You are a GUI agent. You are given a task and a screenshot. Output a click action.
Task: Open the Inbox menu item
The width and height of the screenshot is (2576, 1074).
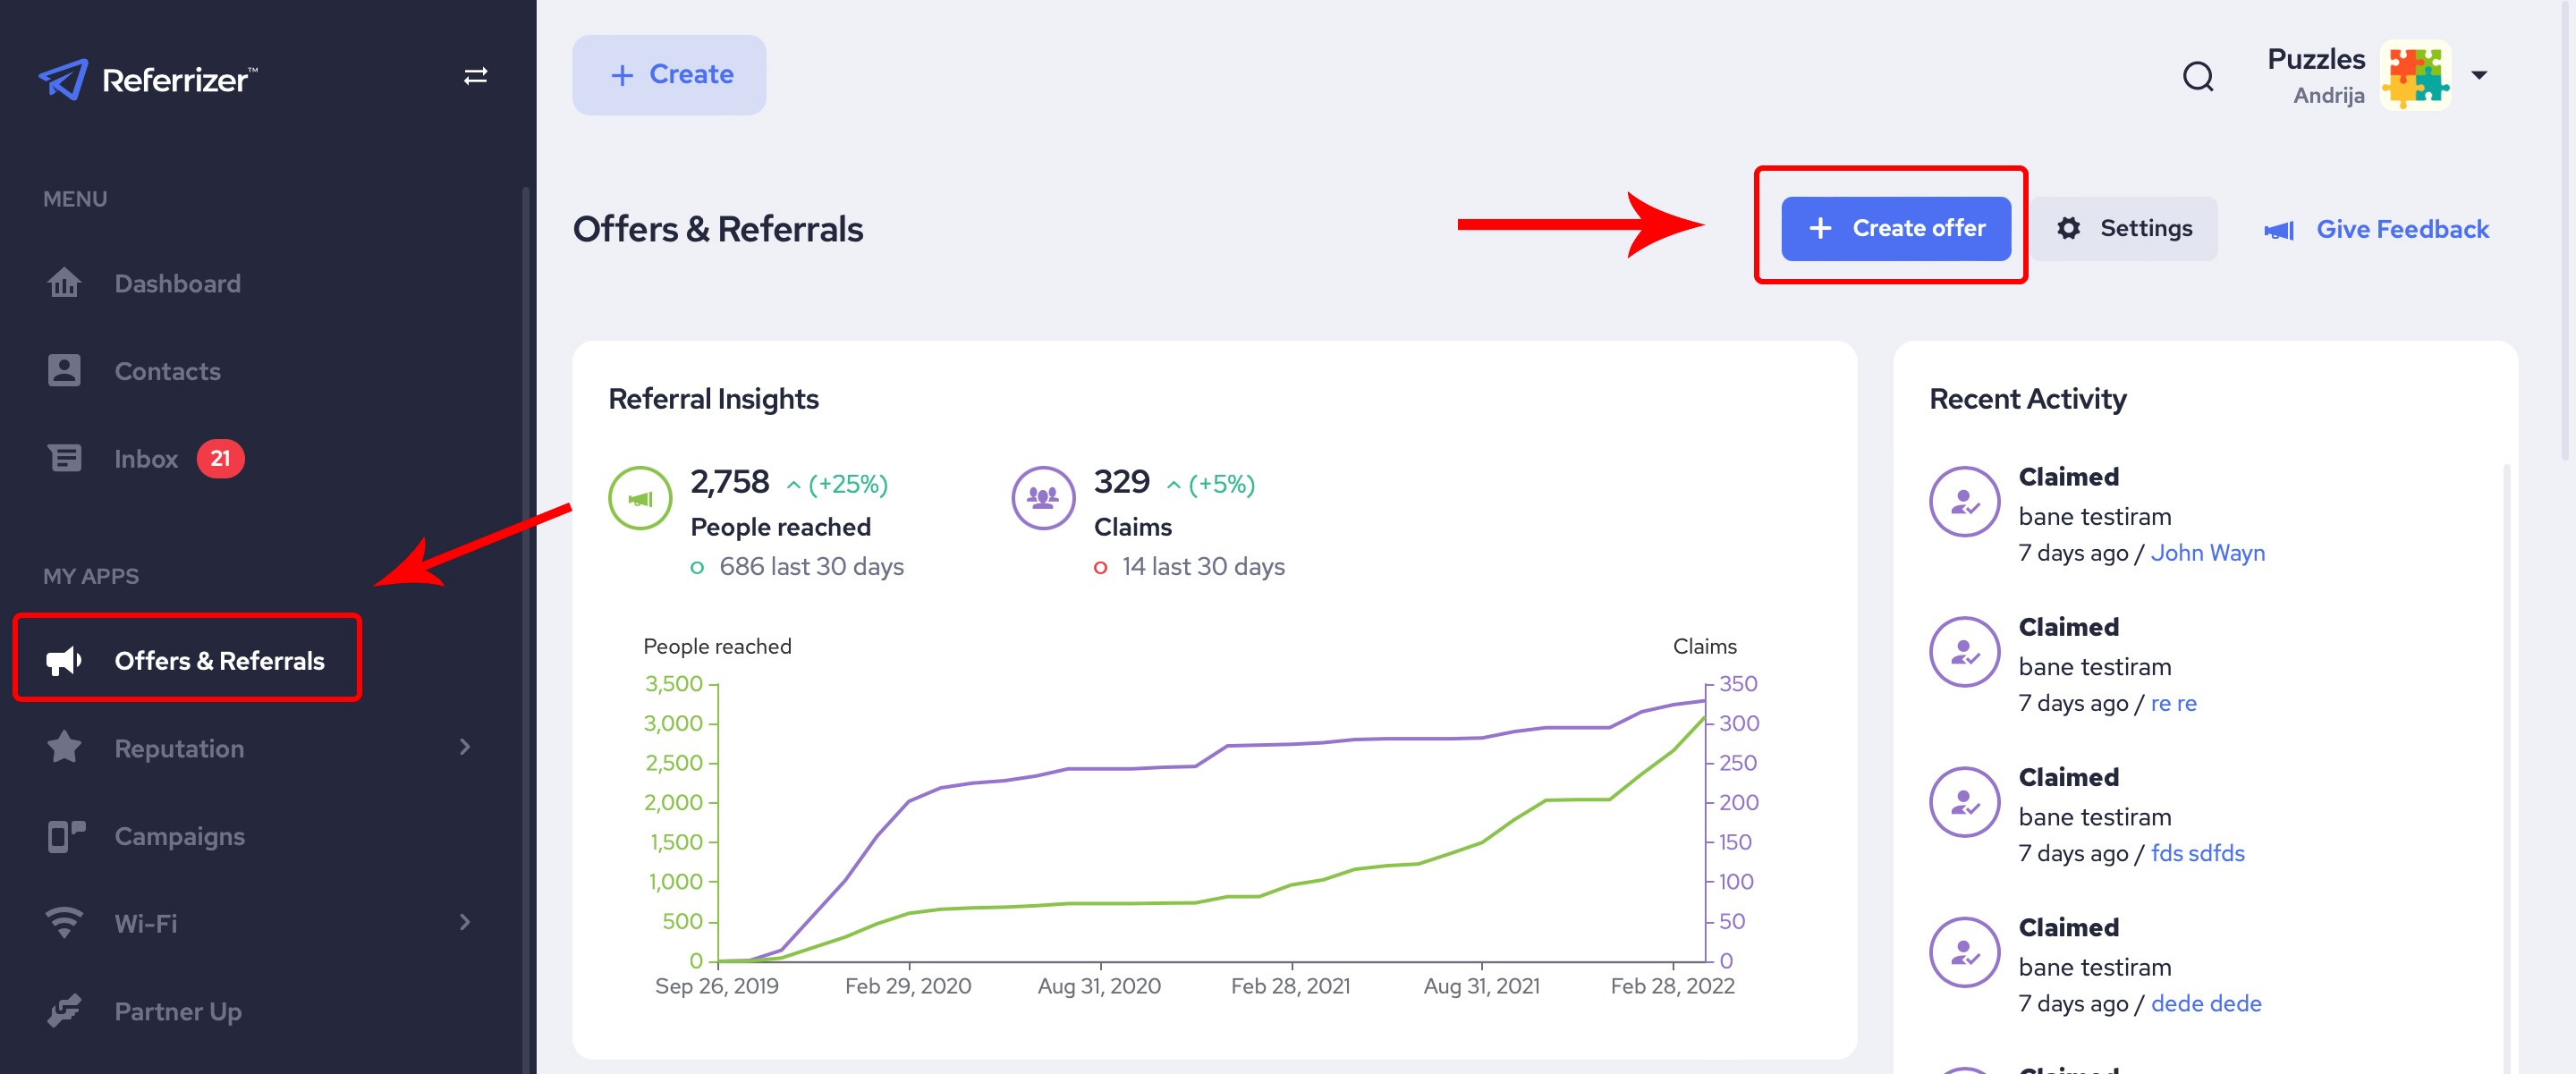(x=146, y=459)
